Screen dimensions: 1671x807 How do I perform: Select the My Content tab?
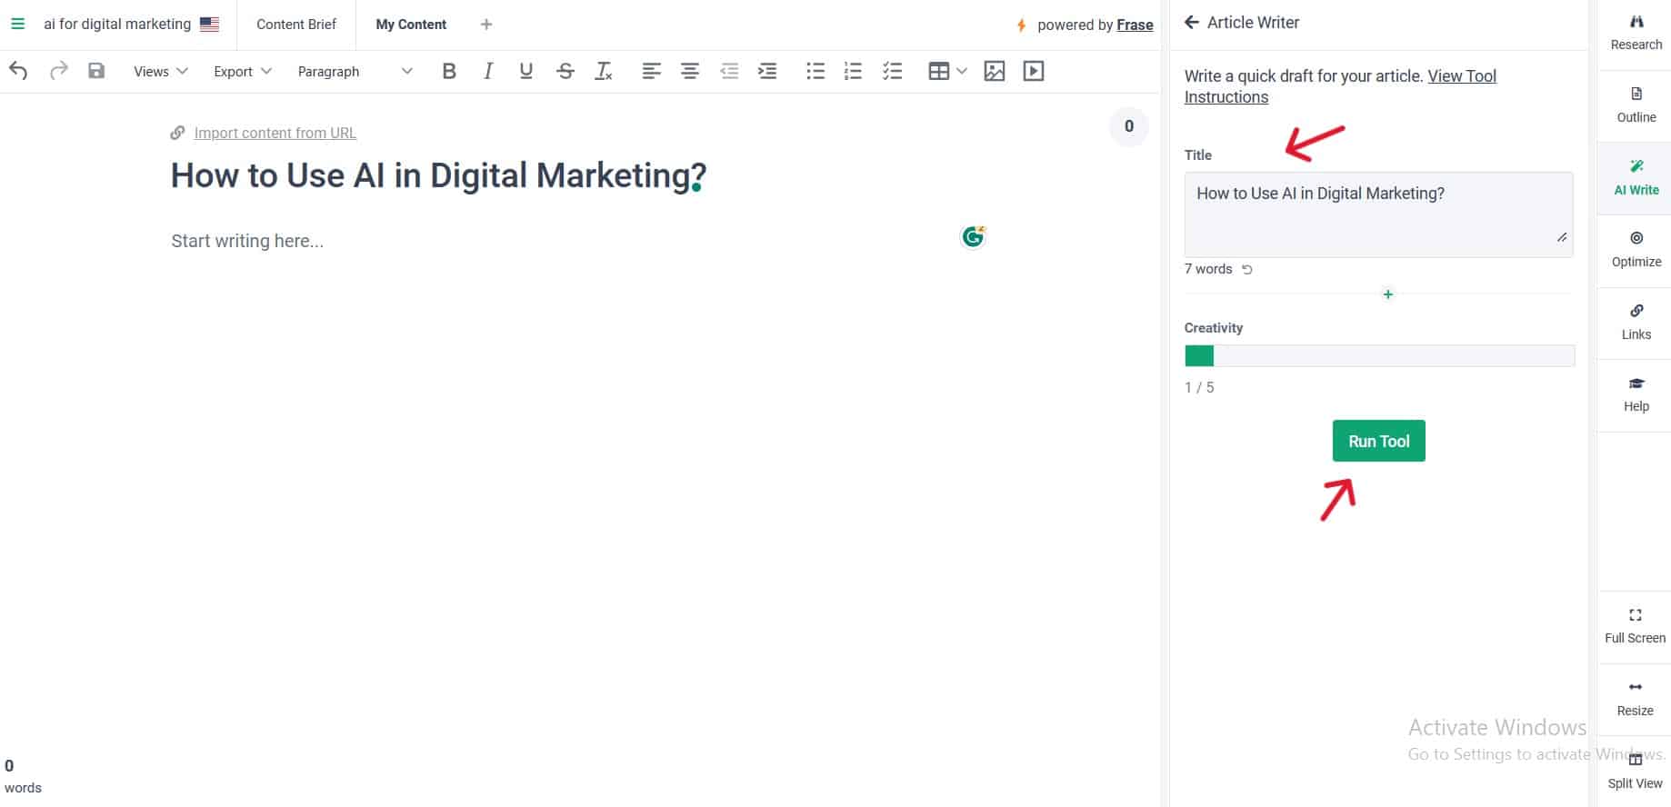(x=411, y=25)
